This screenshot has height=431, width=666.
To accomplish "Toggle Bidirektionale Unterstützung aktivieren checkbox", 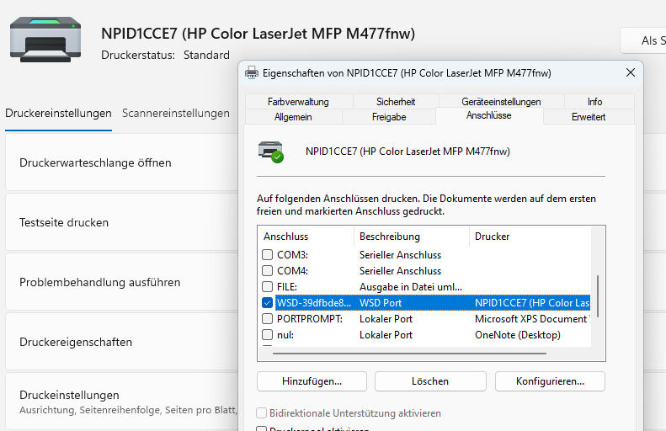I will coord(262,413).
